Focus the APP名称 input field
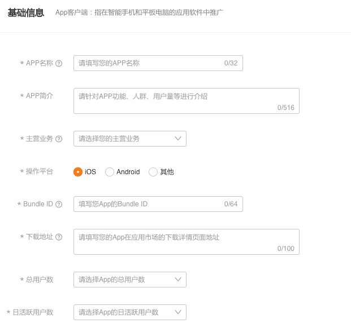 [158, 63]
